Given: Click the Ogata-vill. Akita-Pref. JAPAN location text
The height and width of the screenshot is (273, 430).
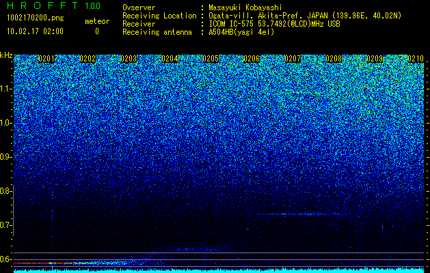Looking at the screenshot, I should tap(305, 16).
